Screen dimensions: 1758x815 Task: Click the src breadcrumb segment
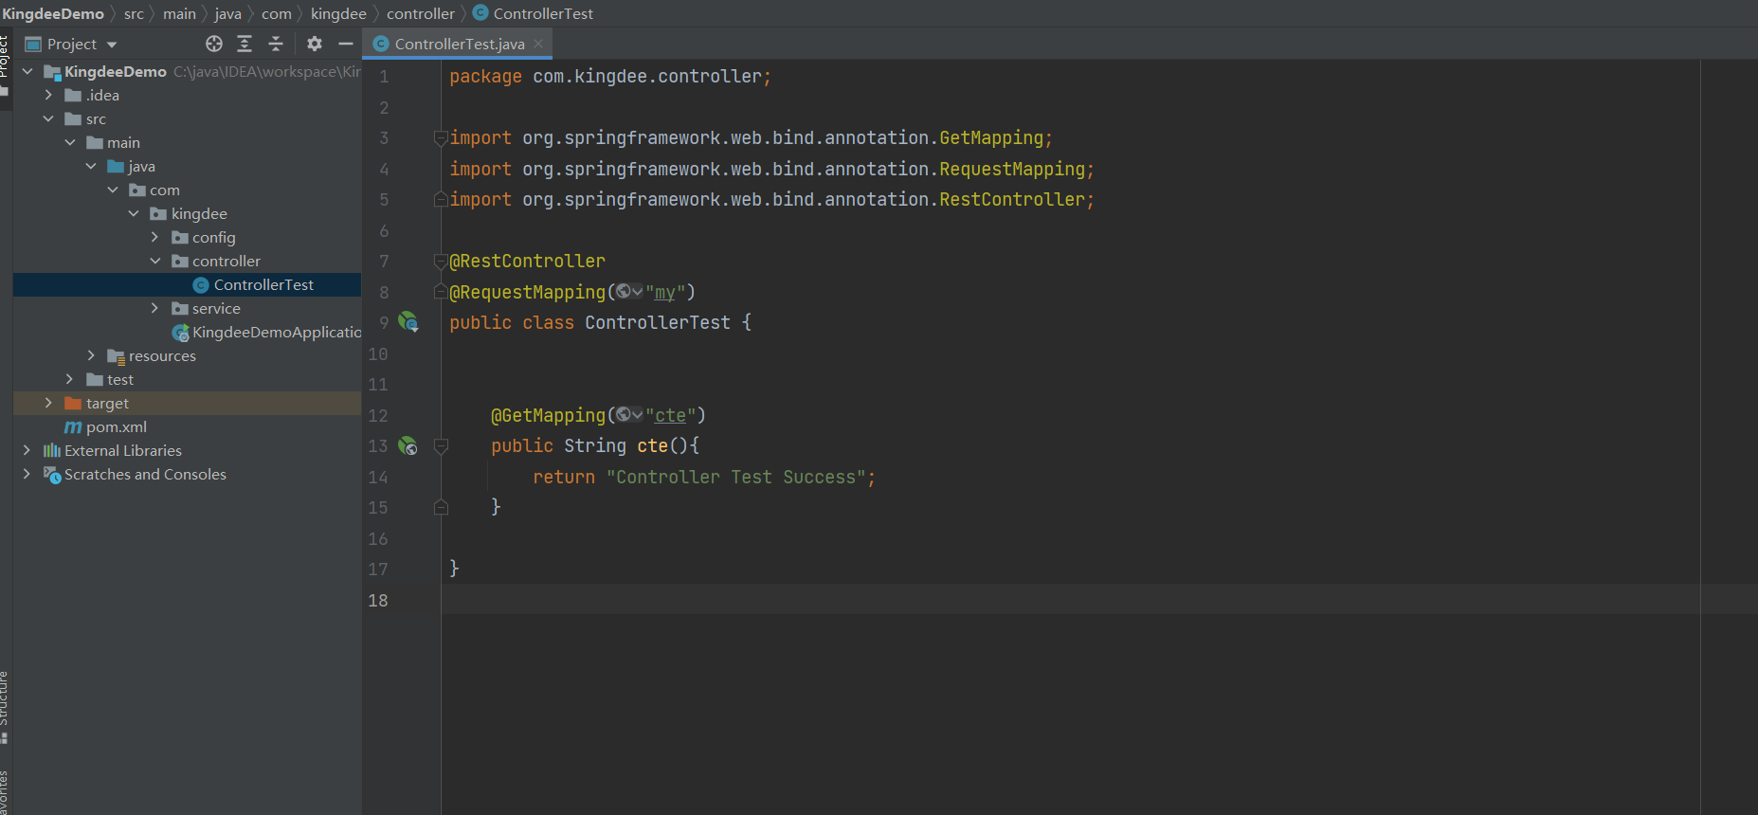(134, 13)
